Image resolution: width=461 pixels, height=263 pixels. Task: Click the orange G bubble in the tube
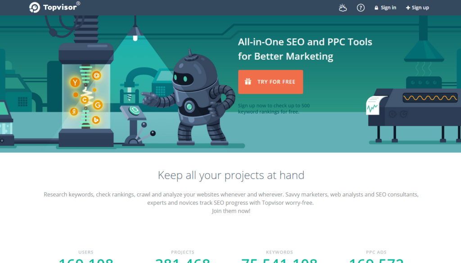[x=98, y=105]
